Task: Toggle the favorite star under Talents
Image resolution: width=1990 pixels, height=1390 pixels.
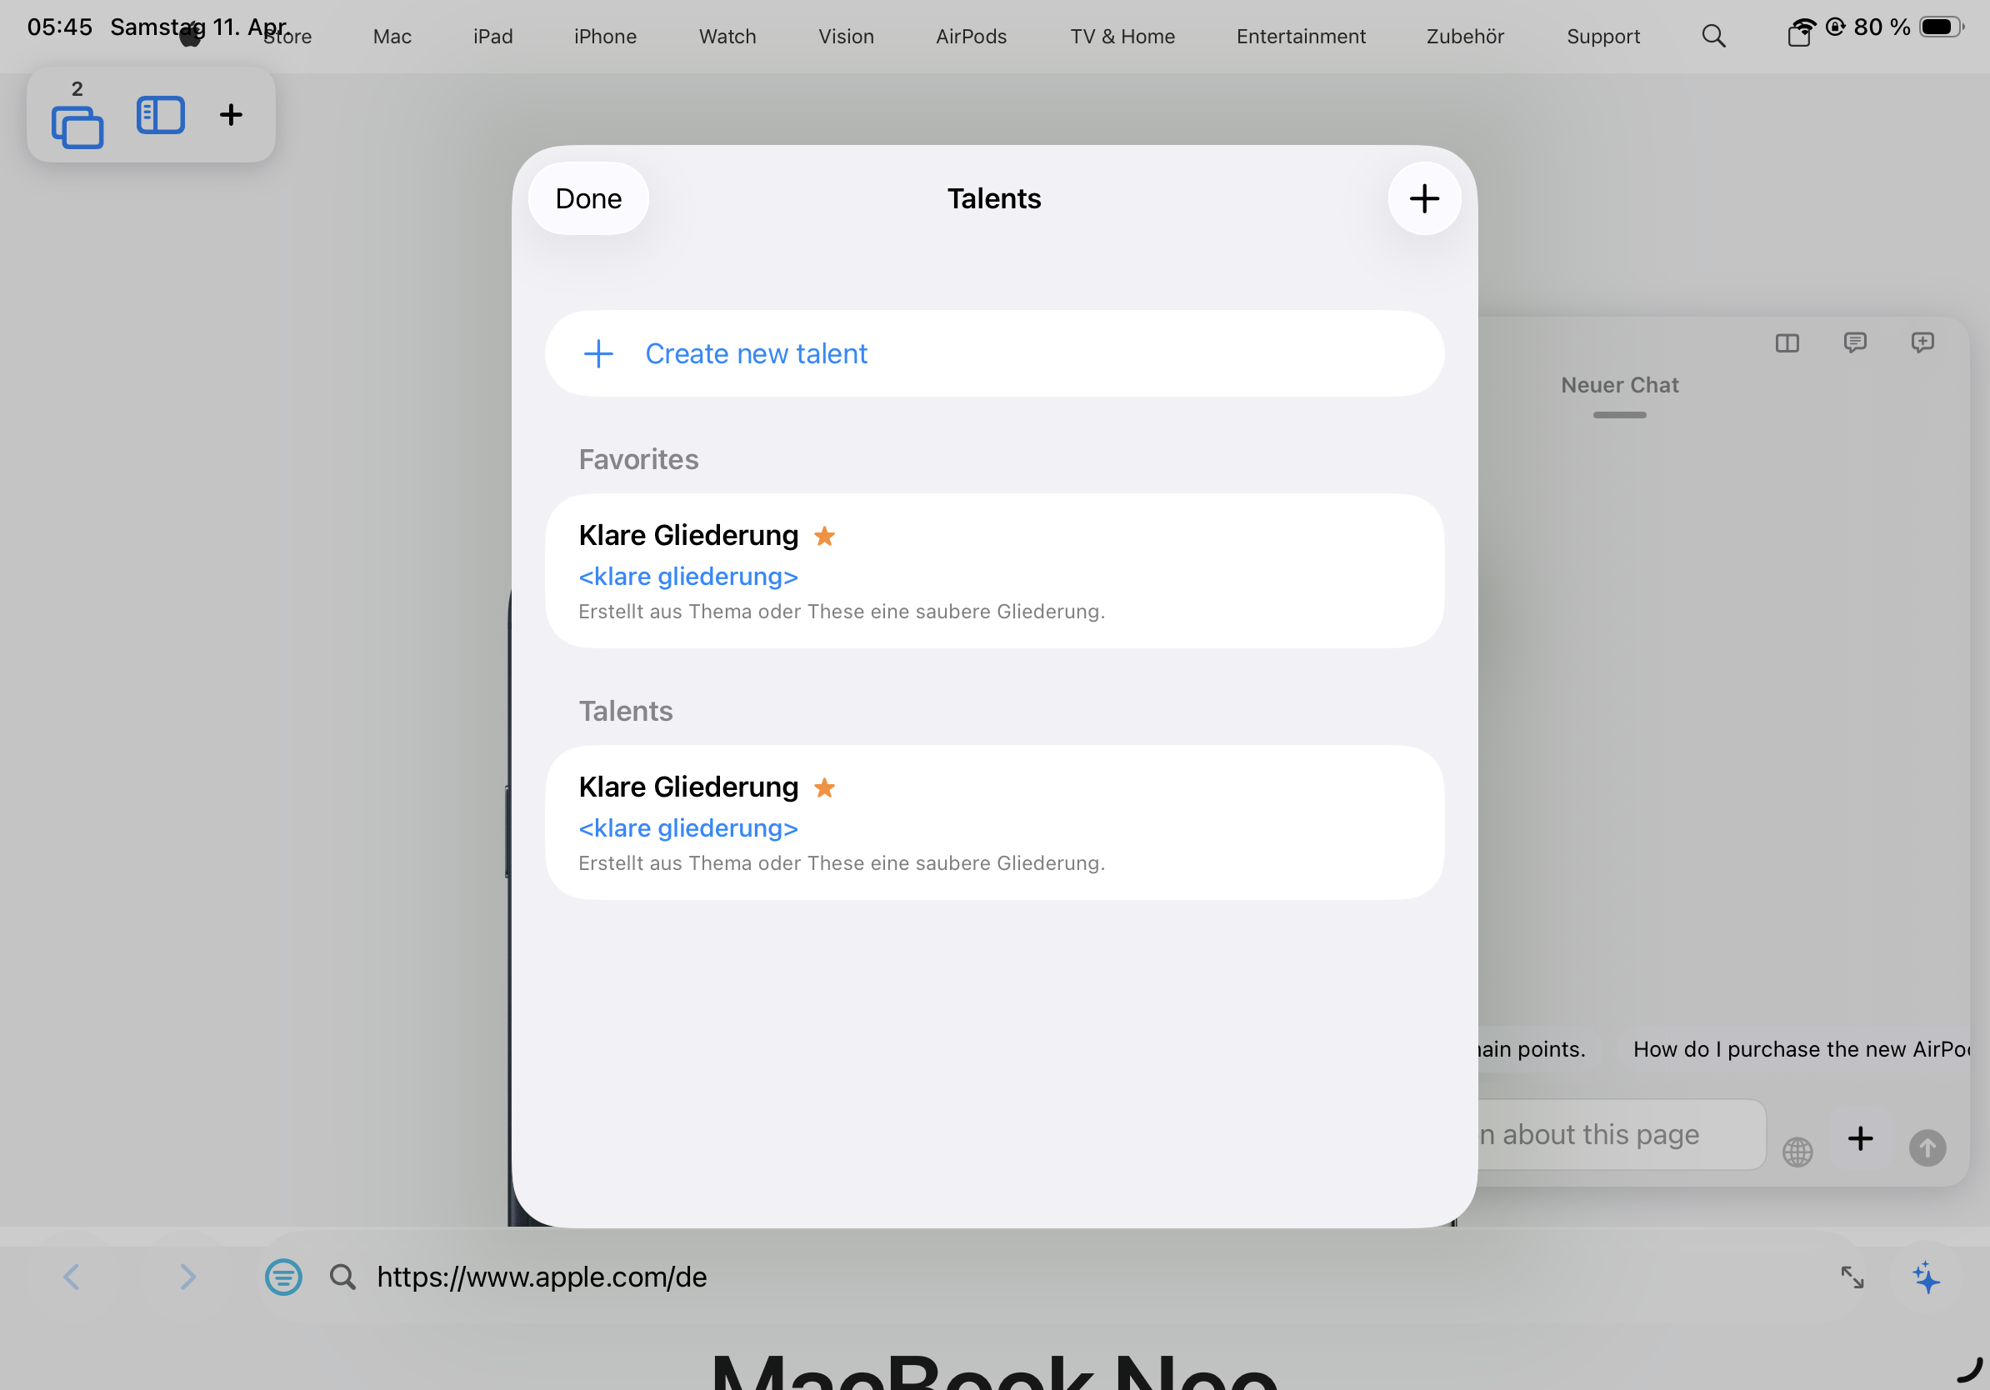Action: click(825, 787)
